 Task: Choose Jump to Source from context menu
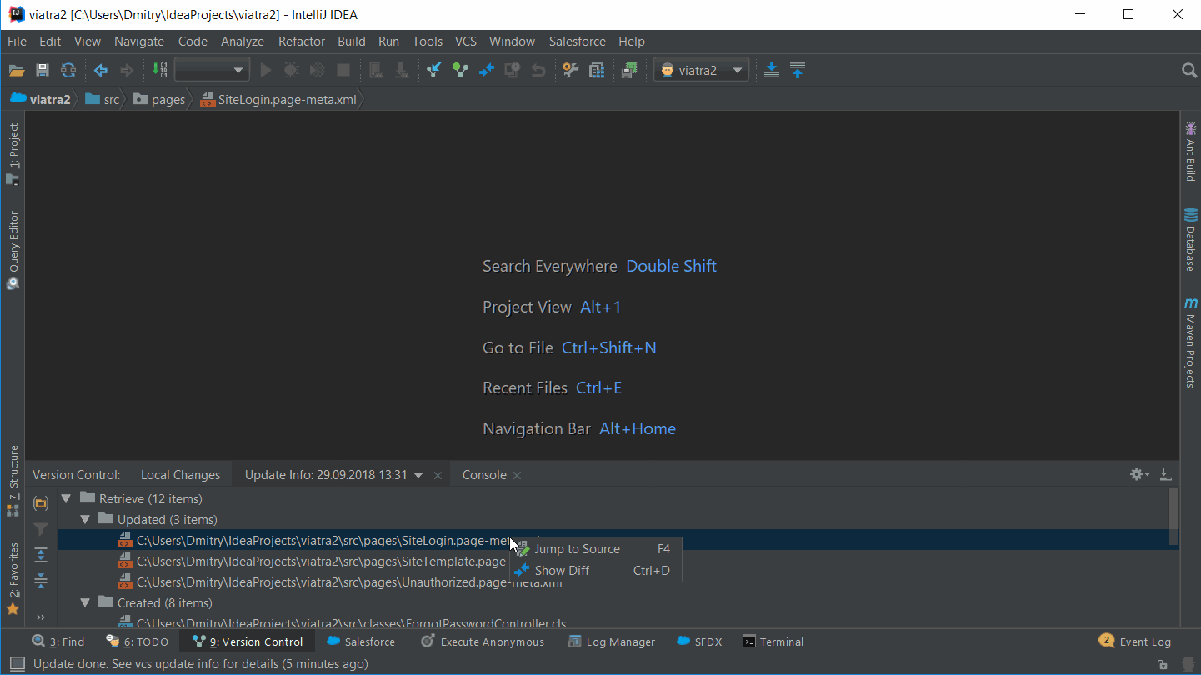click(596, 549)
